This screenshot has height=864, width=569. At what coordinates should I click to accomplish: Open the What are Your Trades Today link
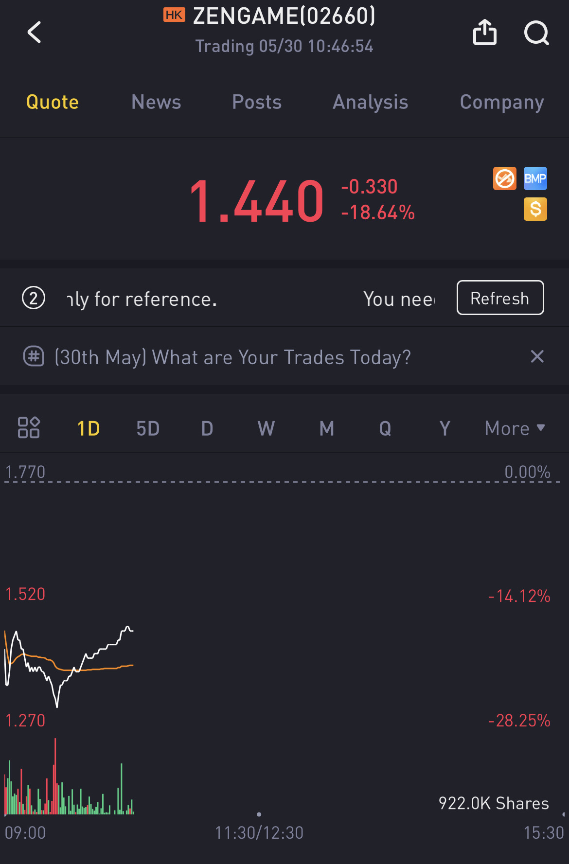(x=232, y=357)
